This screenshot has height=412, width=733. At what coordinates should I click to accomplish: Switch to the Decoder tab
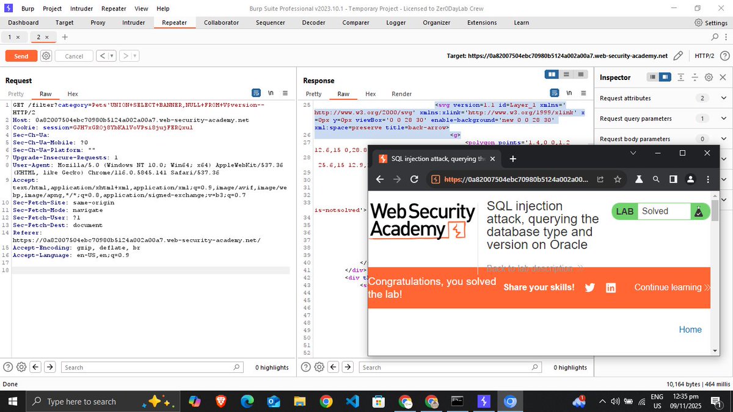[x=313, y=23]
